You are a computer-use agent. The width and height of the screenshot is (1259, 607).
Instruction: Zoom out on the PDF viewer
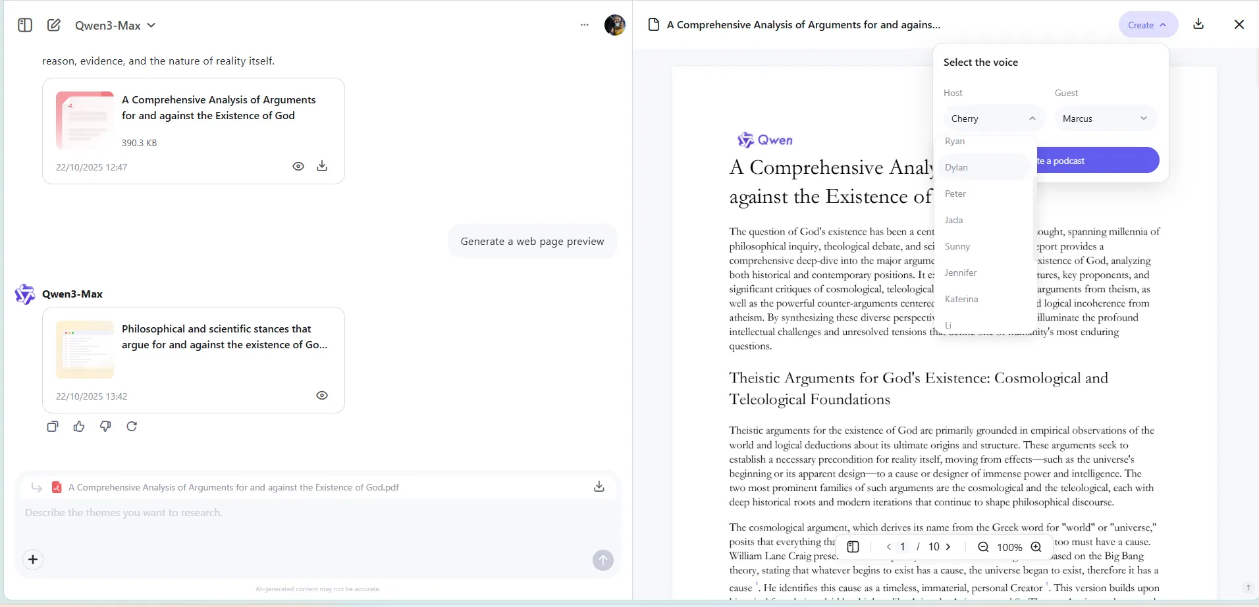click(x=983, y=547)
